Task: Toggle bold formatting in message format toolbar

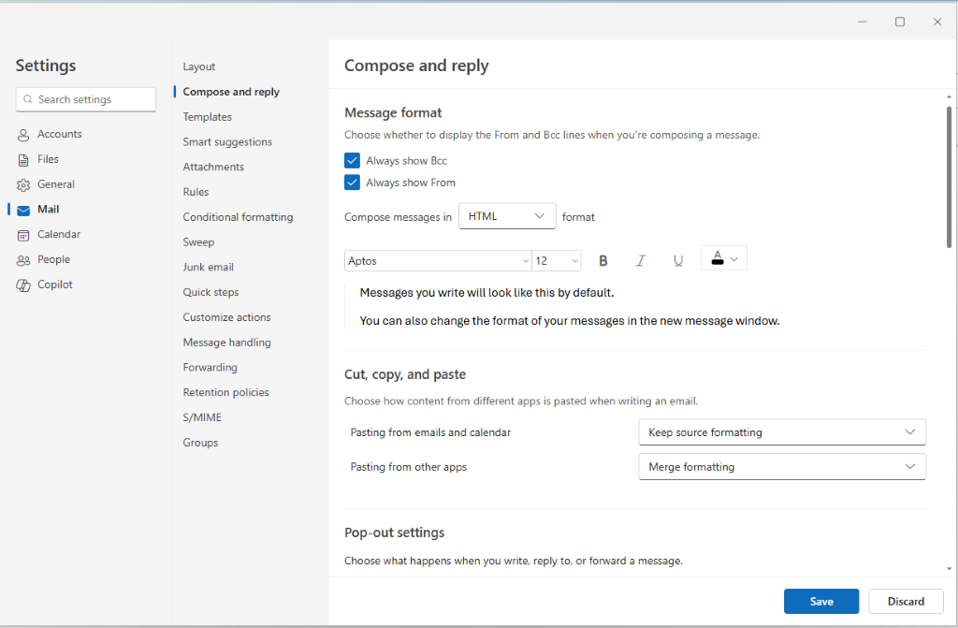Action: pos(603,260)
